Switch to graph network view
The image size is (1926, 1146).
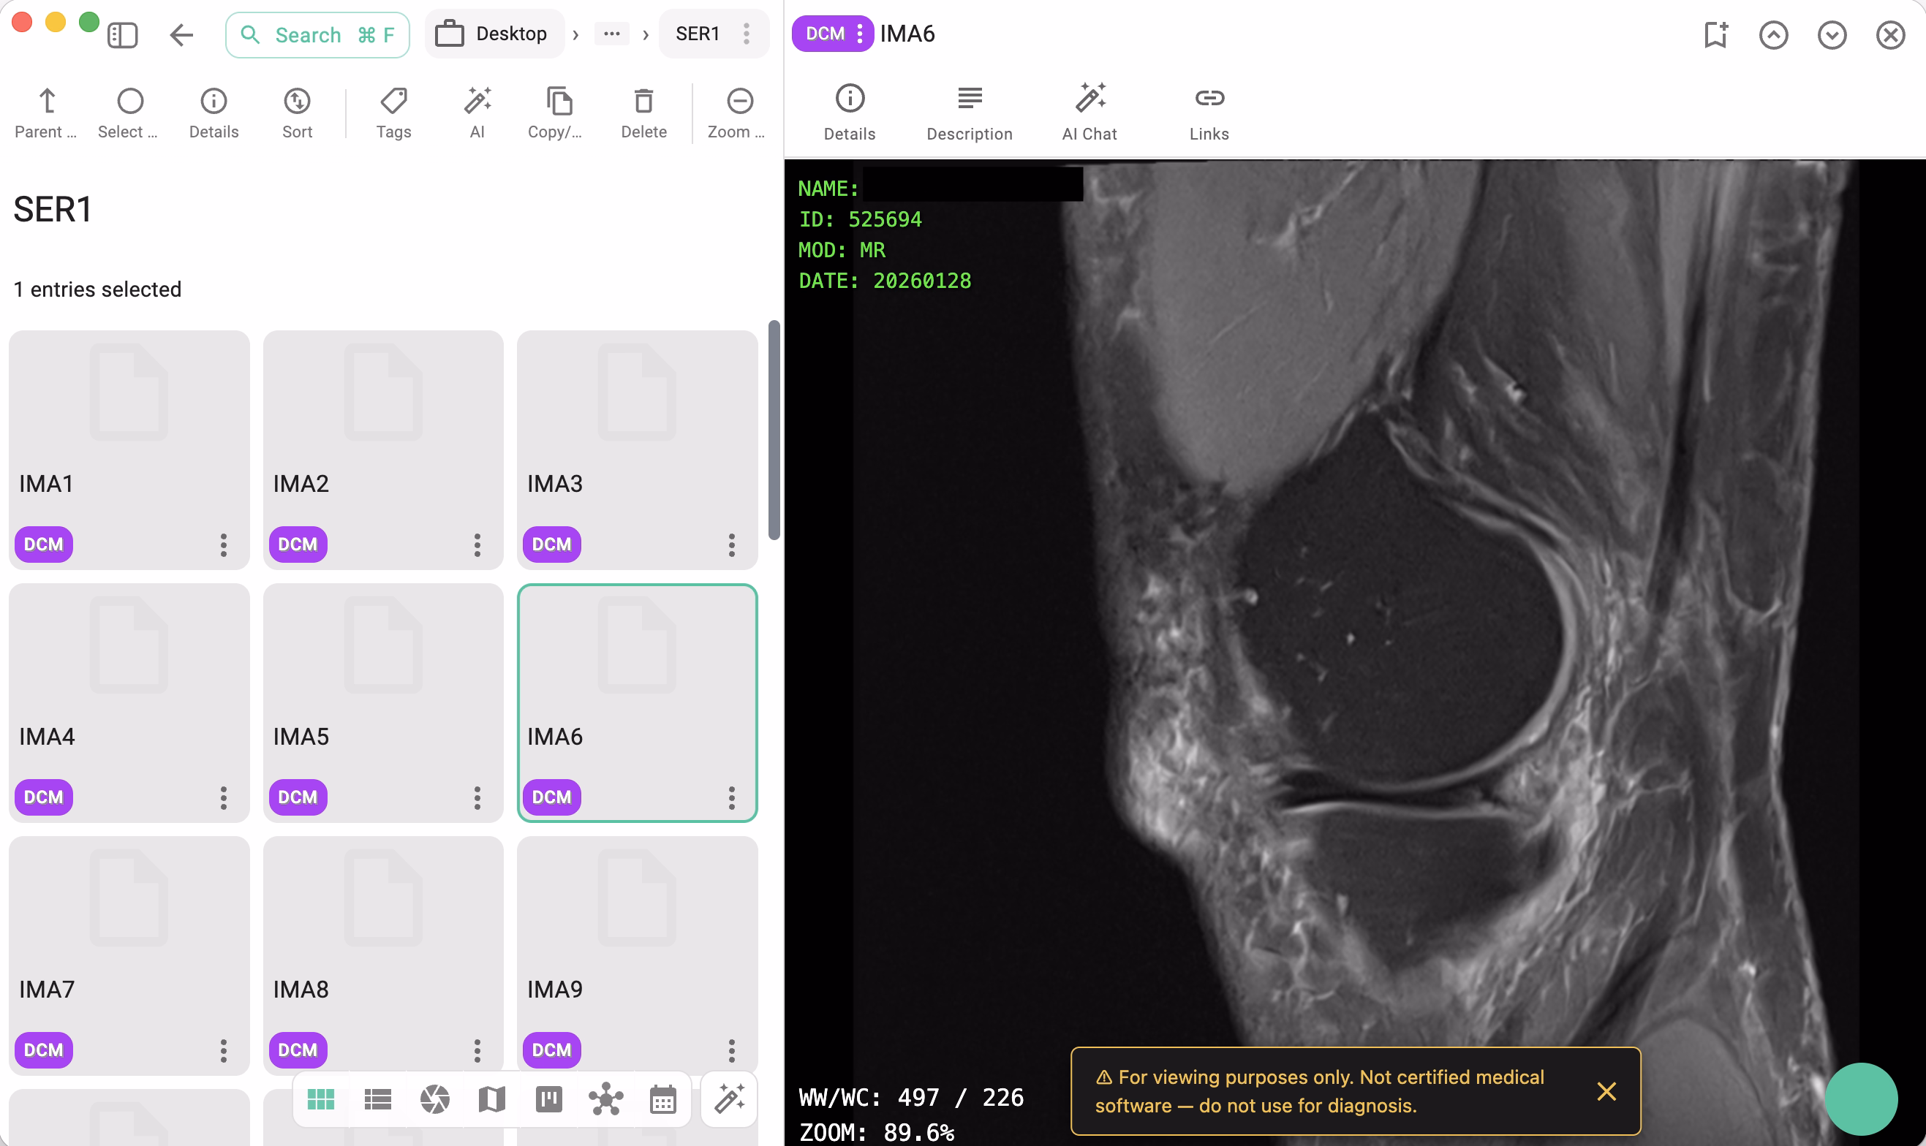(605, 1099)
